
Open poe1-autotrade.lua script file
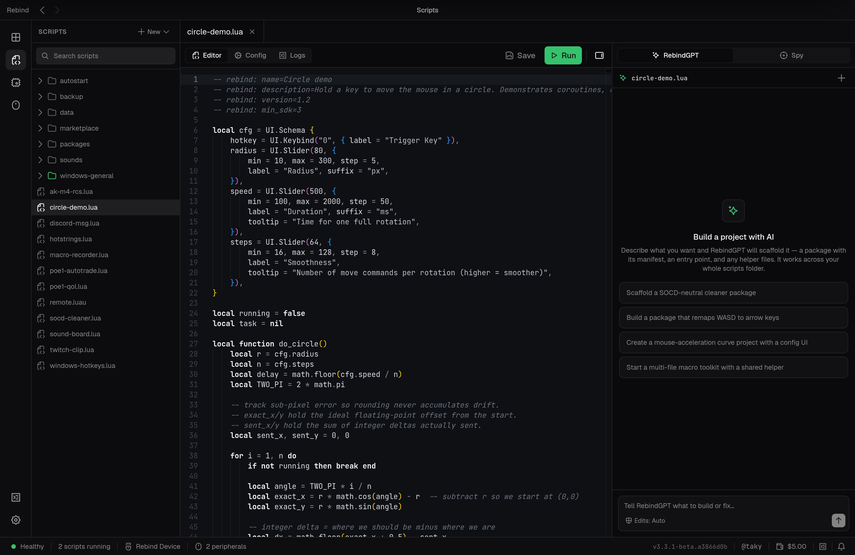pos(106,271)
